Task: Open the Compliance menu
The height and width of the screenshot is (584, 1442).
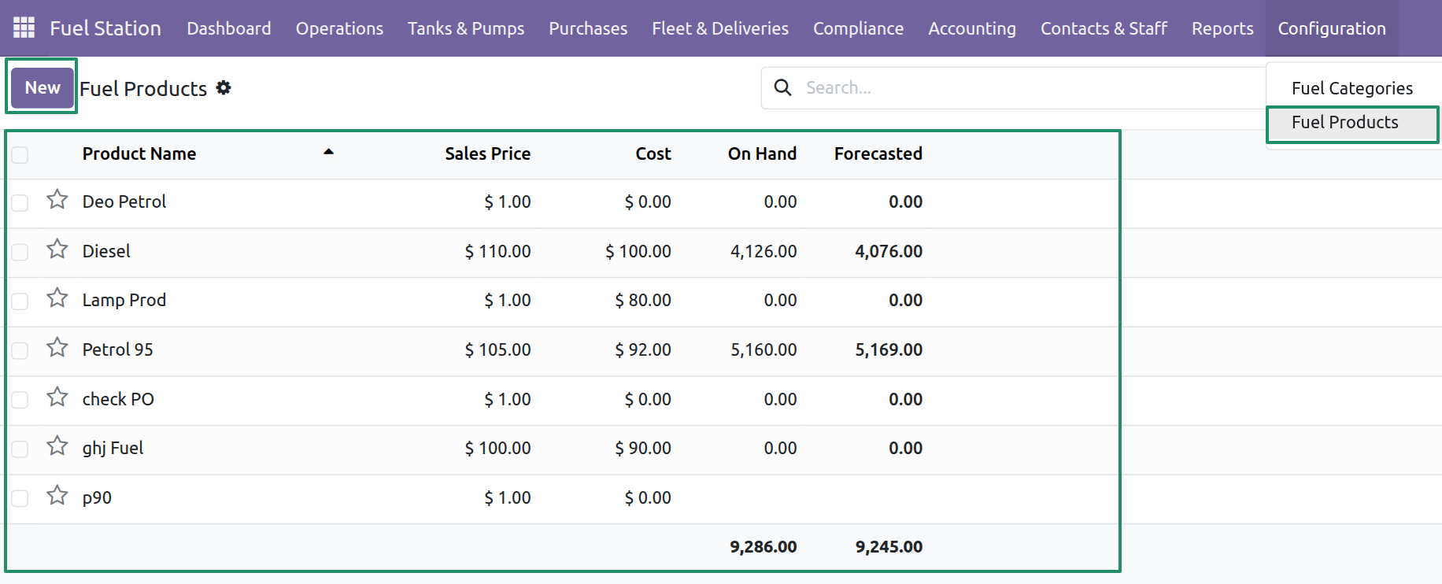Action: coord(858,28)
